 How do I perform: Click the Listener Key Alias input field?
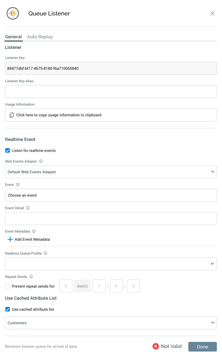111,91
